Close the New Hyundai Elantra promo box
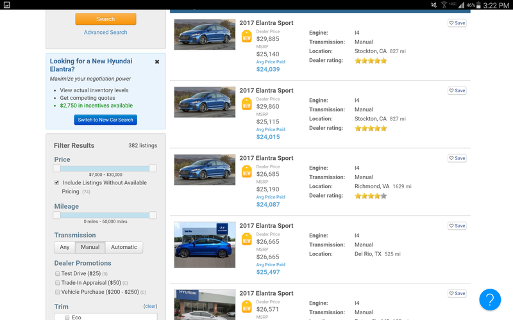Viewport: 513px width, 320px height. (x=157, y=61)
